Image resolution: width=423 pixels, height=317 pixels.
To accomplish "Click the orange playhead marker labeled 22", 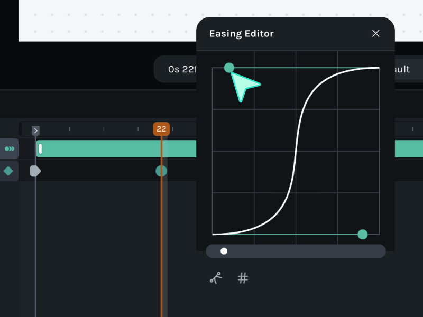I will [x=161, y=129].
